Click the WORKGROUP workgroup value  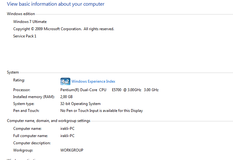pos(72,150)
